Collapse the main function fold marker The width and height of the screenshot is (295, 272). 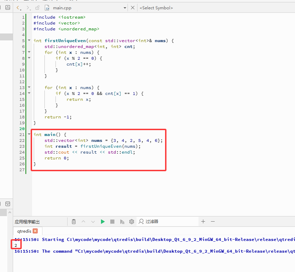tap(29, 134)
